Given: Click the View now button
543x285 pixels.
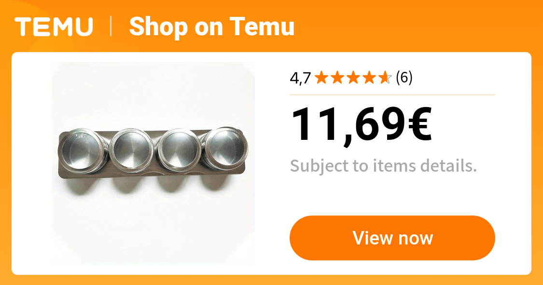Looking at the screenshot, I should click(392, 238).
